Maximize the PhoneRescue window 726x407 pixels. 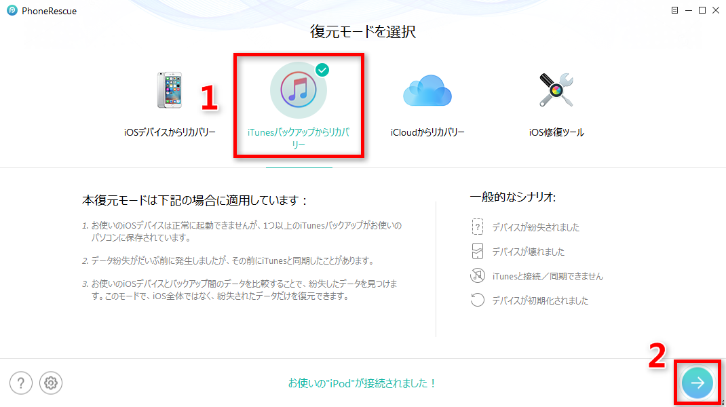click(x=702, y=10)
